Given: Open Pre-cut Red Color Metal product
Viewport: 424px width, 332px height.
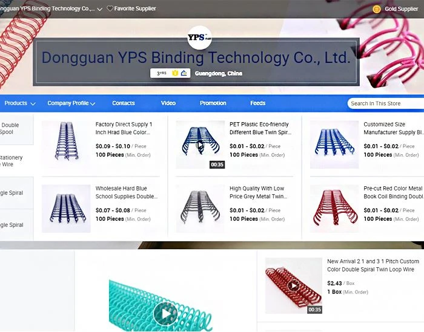Looking at the screenshot, I should tap(394, 192).
